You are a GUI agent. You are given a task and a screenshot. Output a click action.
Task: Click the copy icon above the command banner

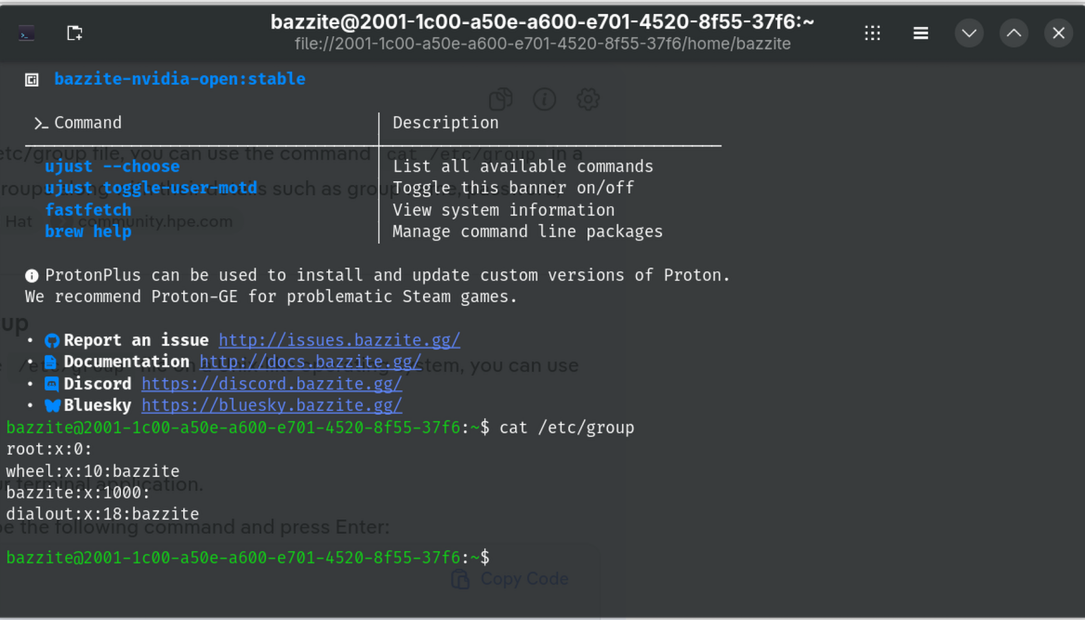[x=500, y=98]
